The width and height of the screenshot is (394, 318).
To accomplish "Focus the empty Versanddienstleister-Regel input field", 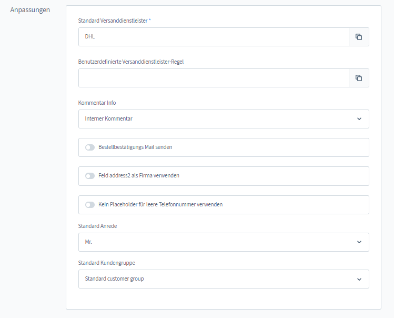I will 214,78.
